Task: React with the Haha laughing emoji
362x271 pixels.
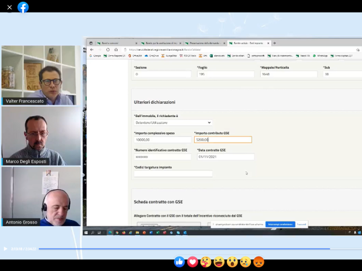Action: point(219,262)
